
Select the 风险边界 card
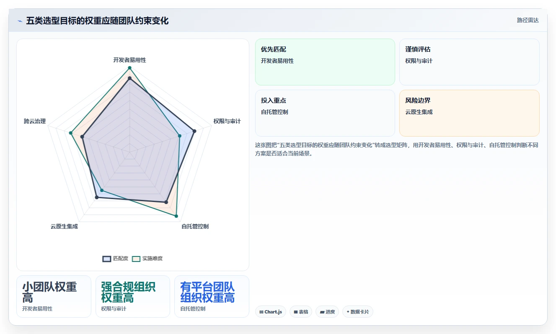469,113
